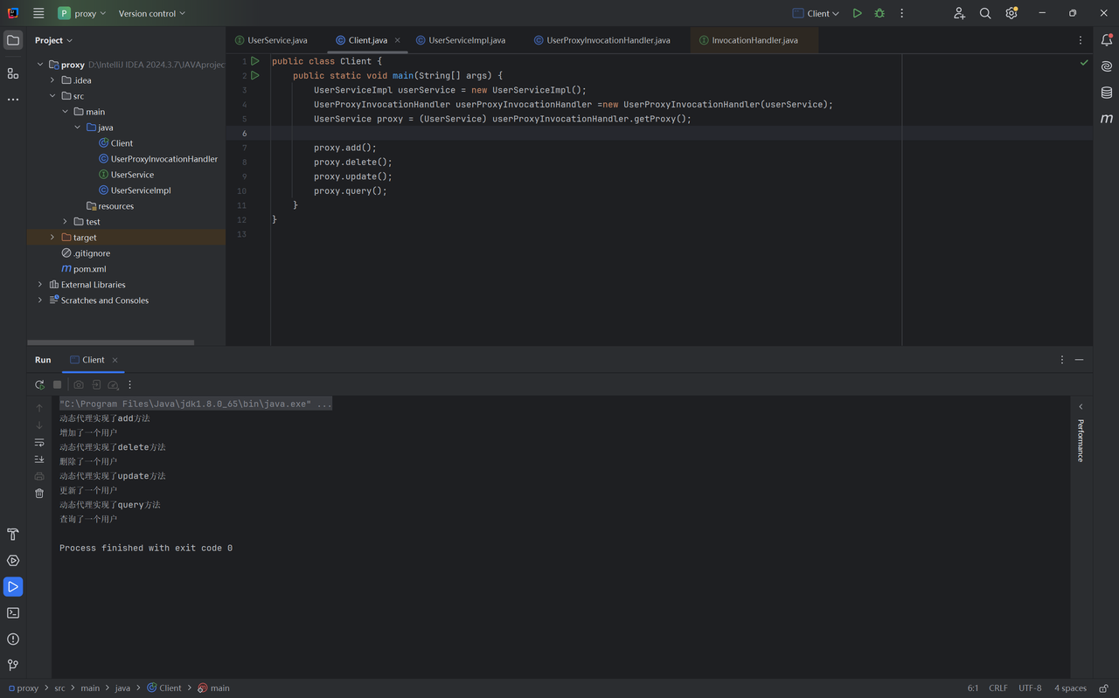
Task: Hide the Run tool window
Action: (1080, 360)
